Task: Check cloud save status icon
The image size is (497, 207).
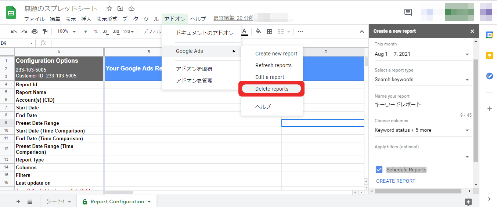Action: pyautogui.click(x=132, y=8)
